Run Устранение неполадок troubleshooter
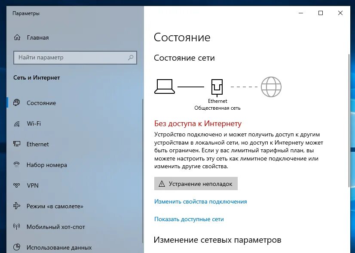 pyautogui.click(x=196, y=184)
